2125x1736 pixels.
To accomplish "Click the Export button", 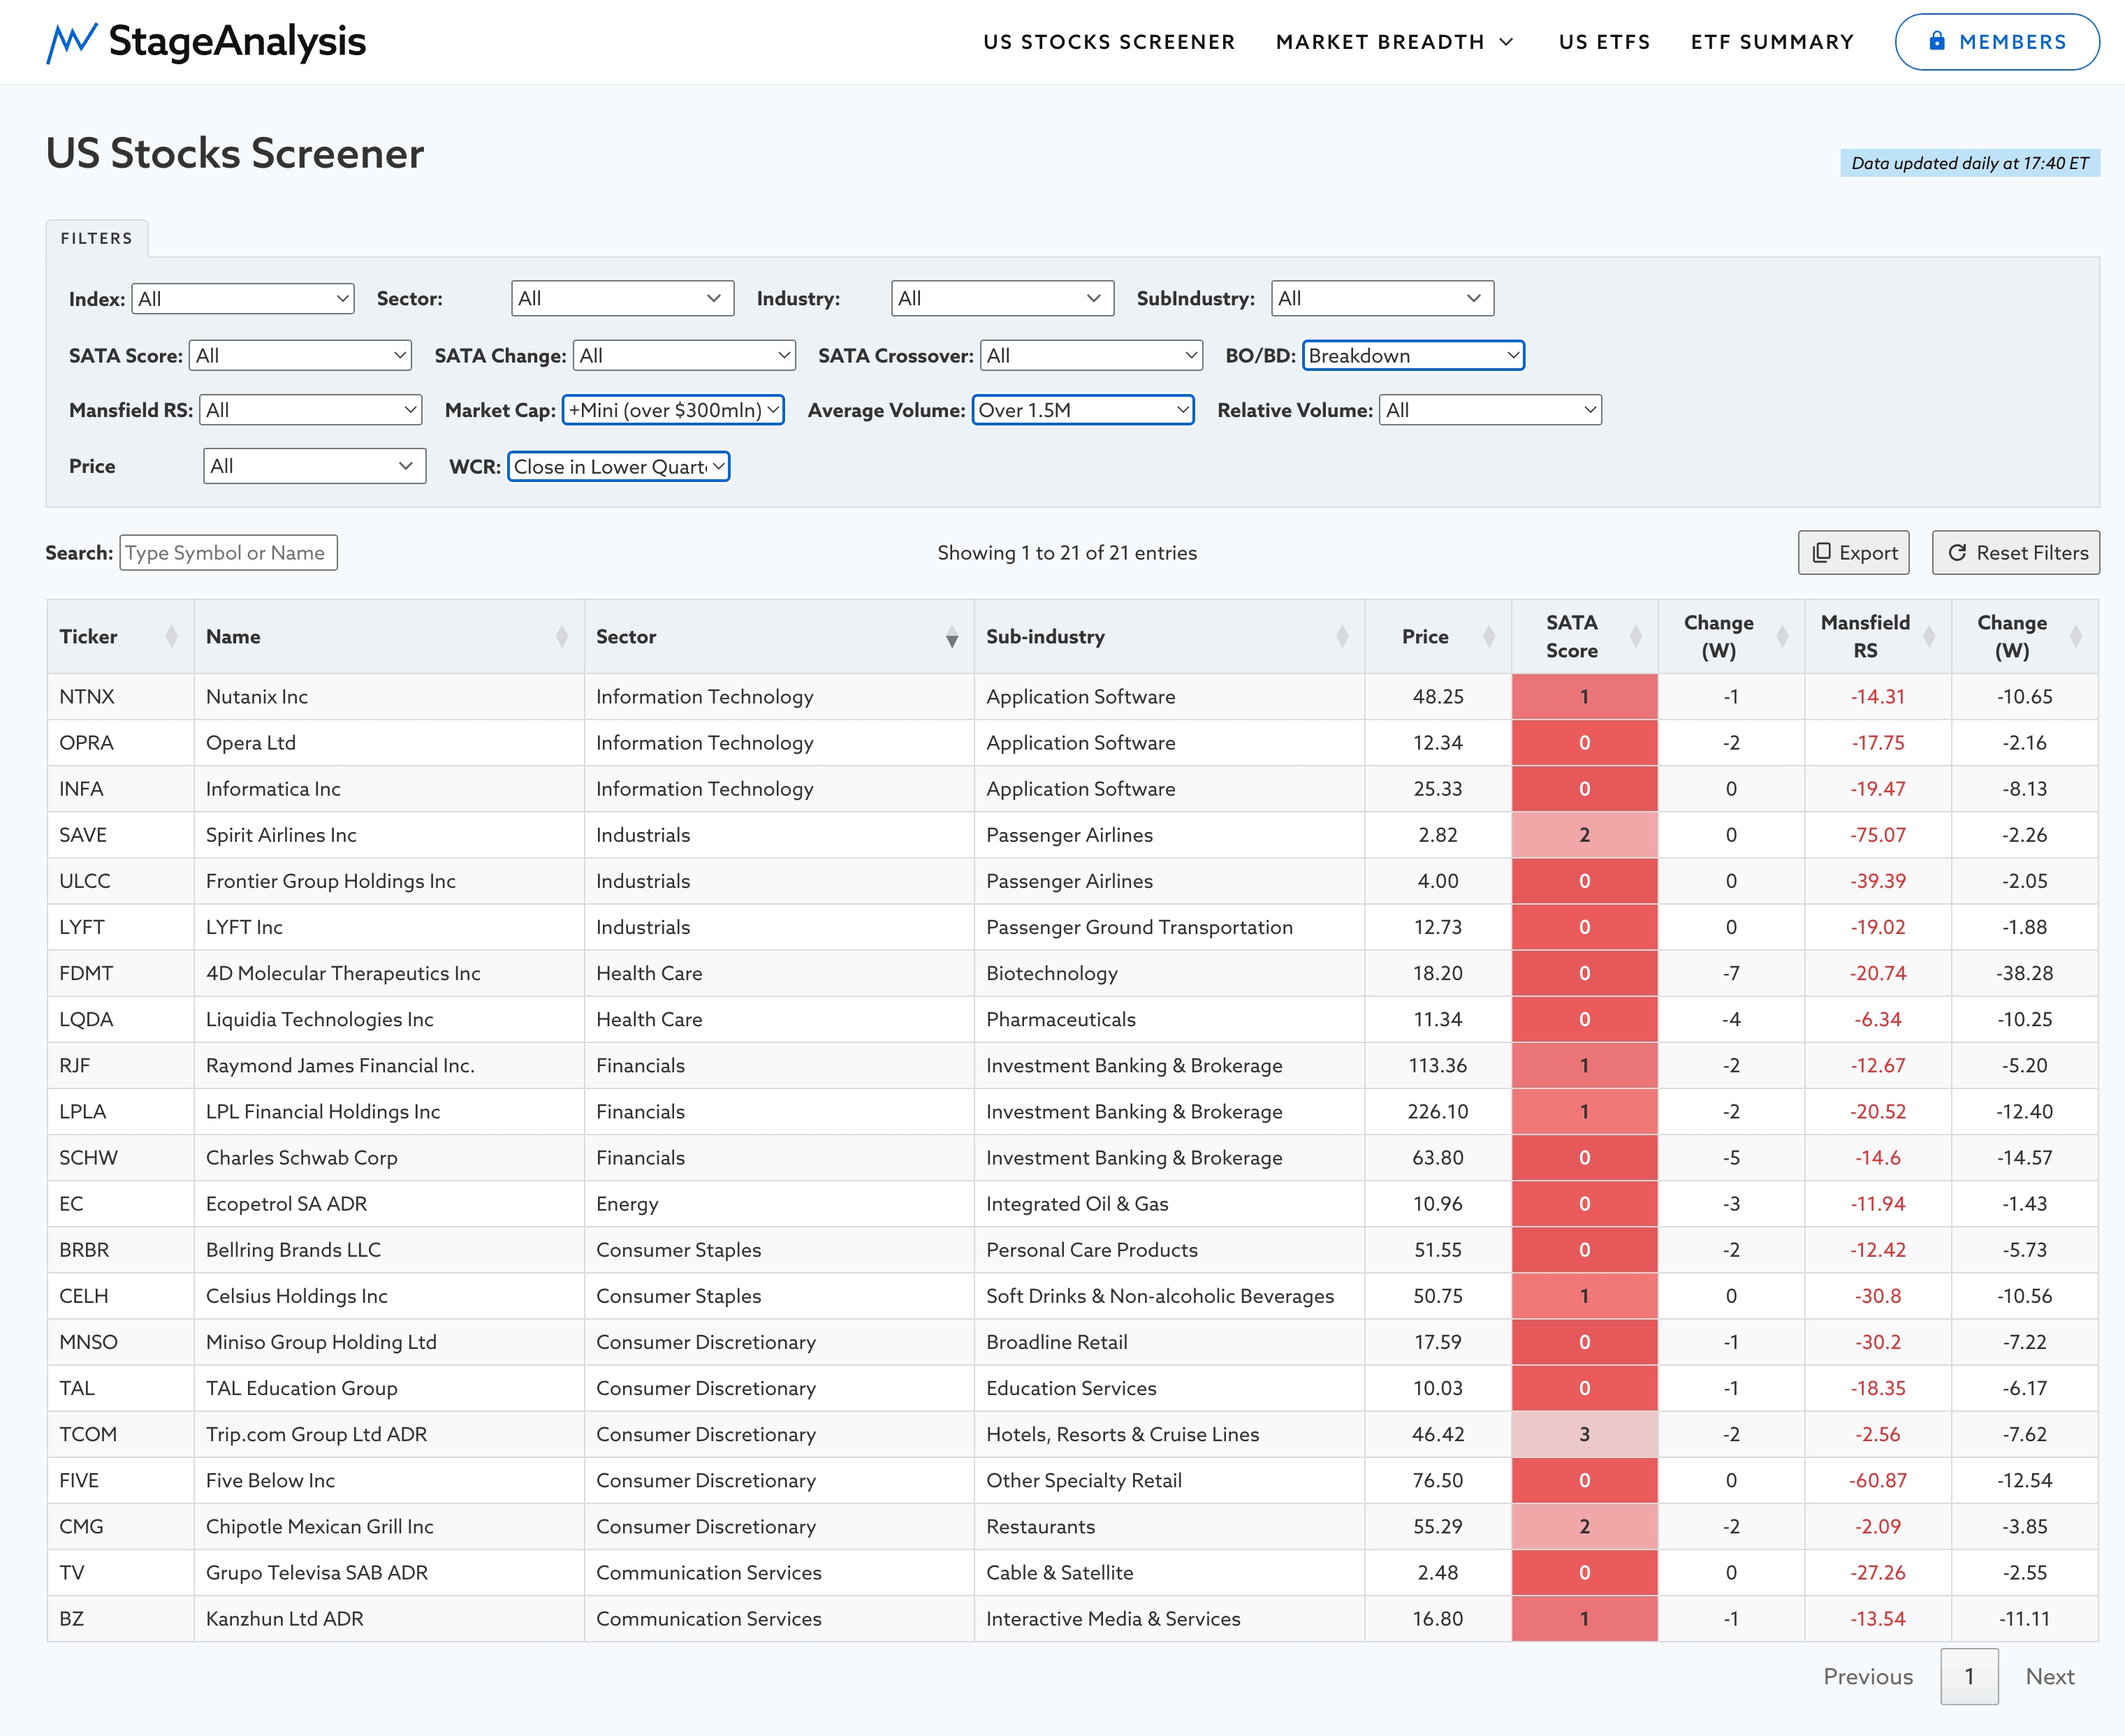I will point(1853,553).
